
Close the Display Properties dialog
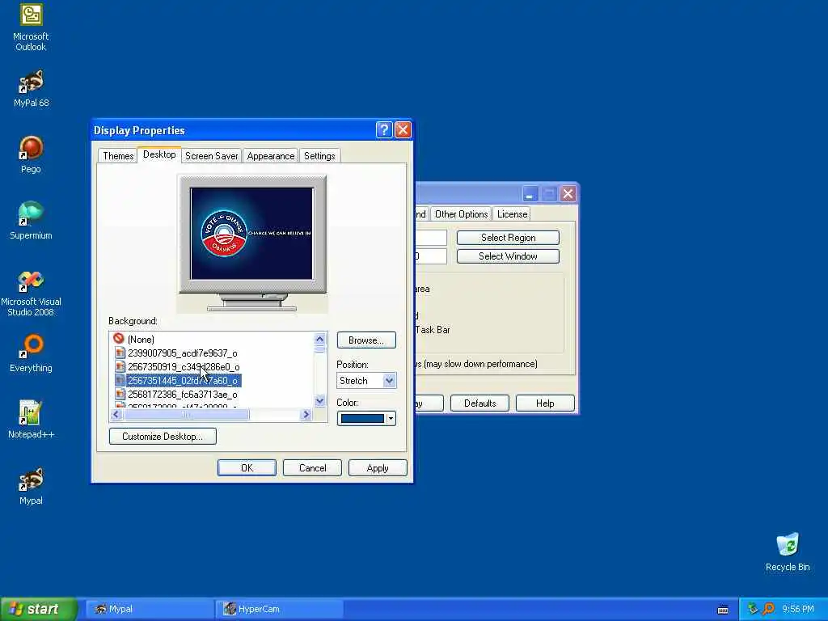pos(403,130)
